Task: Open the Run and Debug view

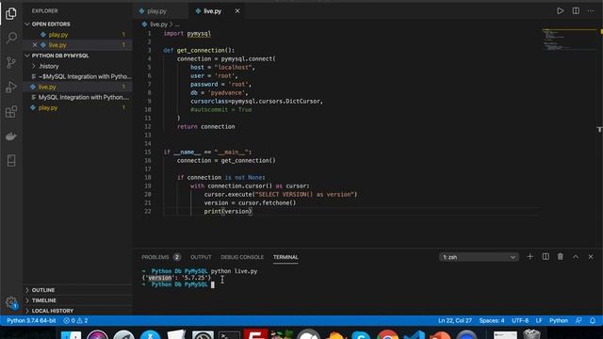Action: 11,87
